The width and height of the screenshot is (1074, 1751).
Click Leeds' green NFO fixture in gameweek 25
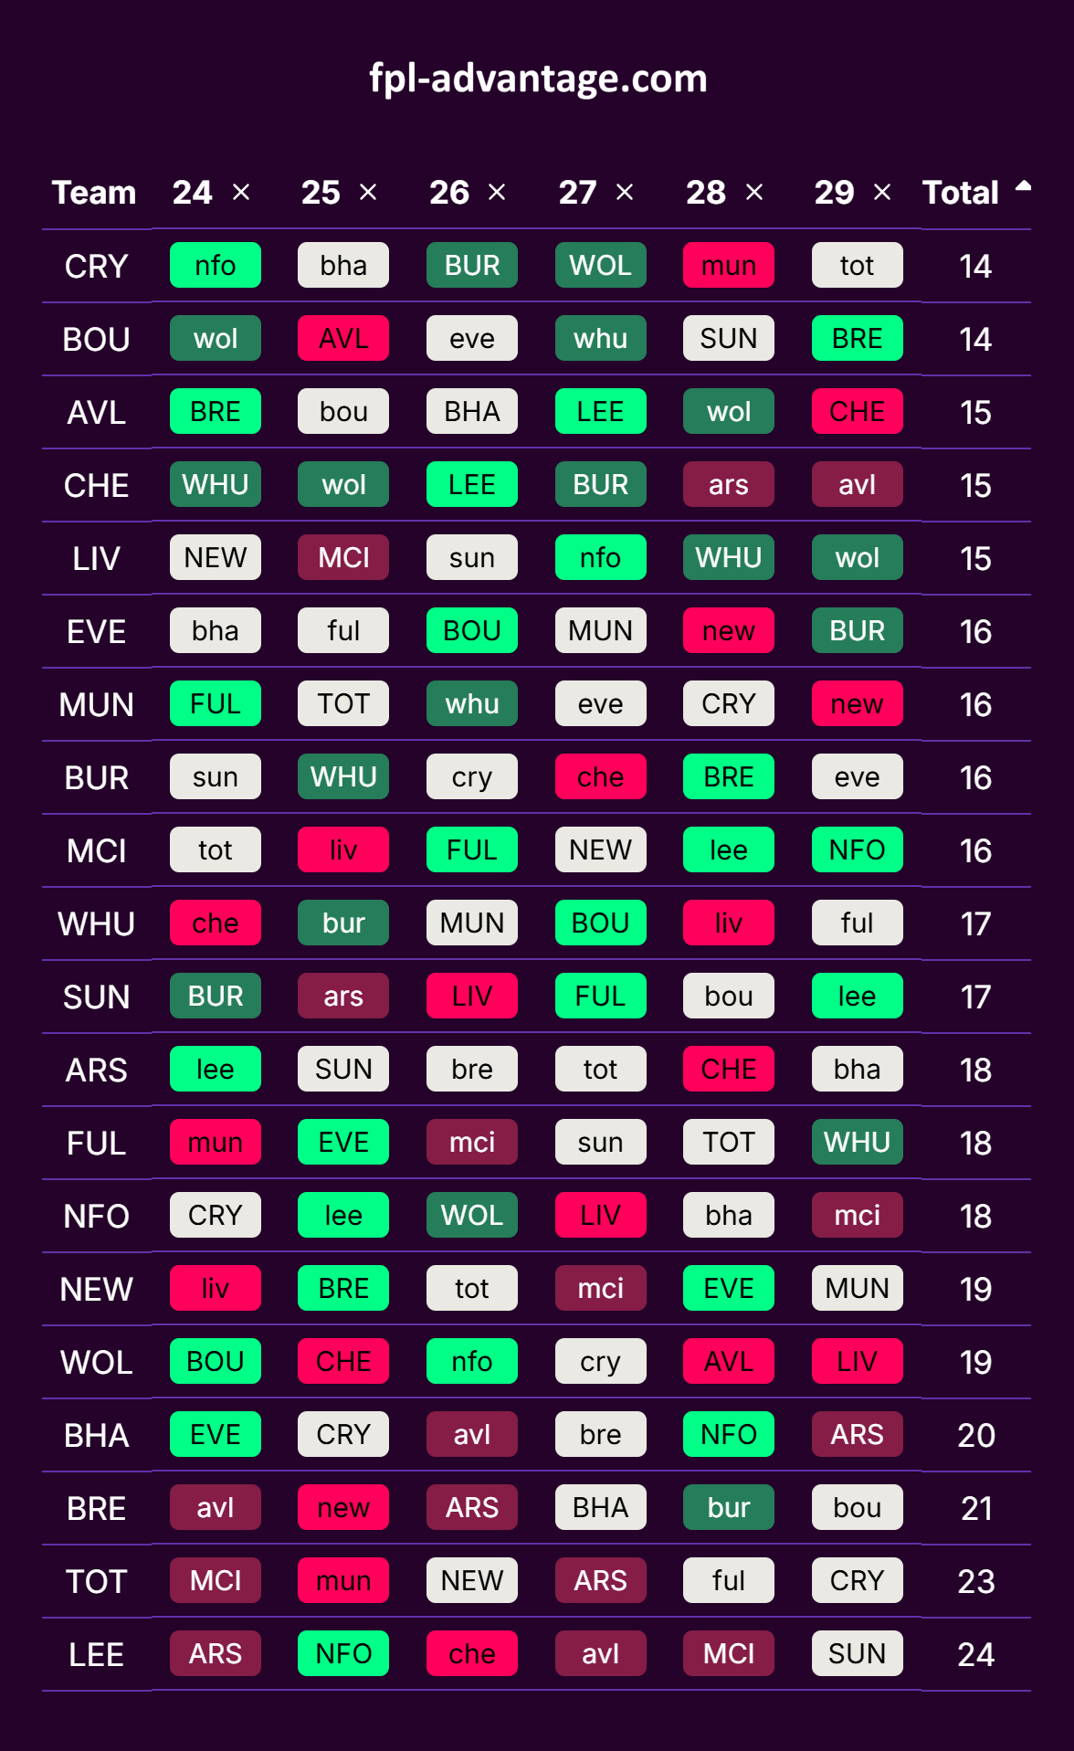tap(343, 1654)
